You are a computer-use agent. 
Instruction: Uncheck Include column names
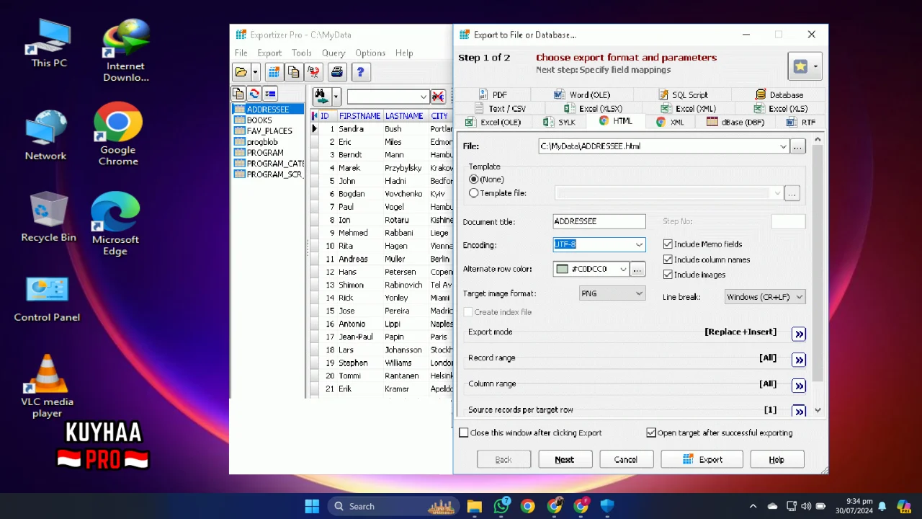click(x=668, y=259)
